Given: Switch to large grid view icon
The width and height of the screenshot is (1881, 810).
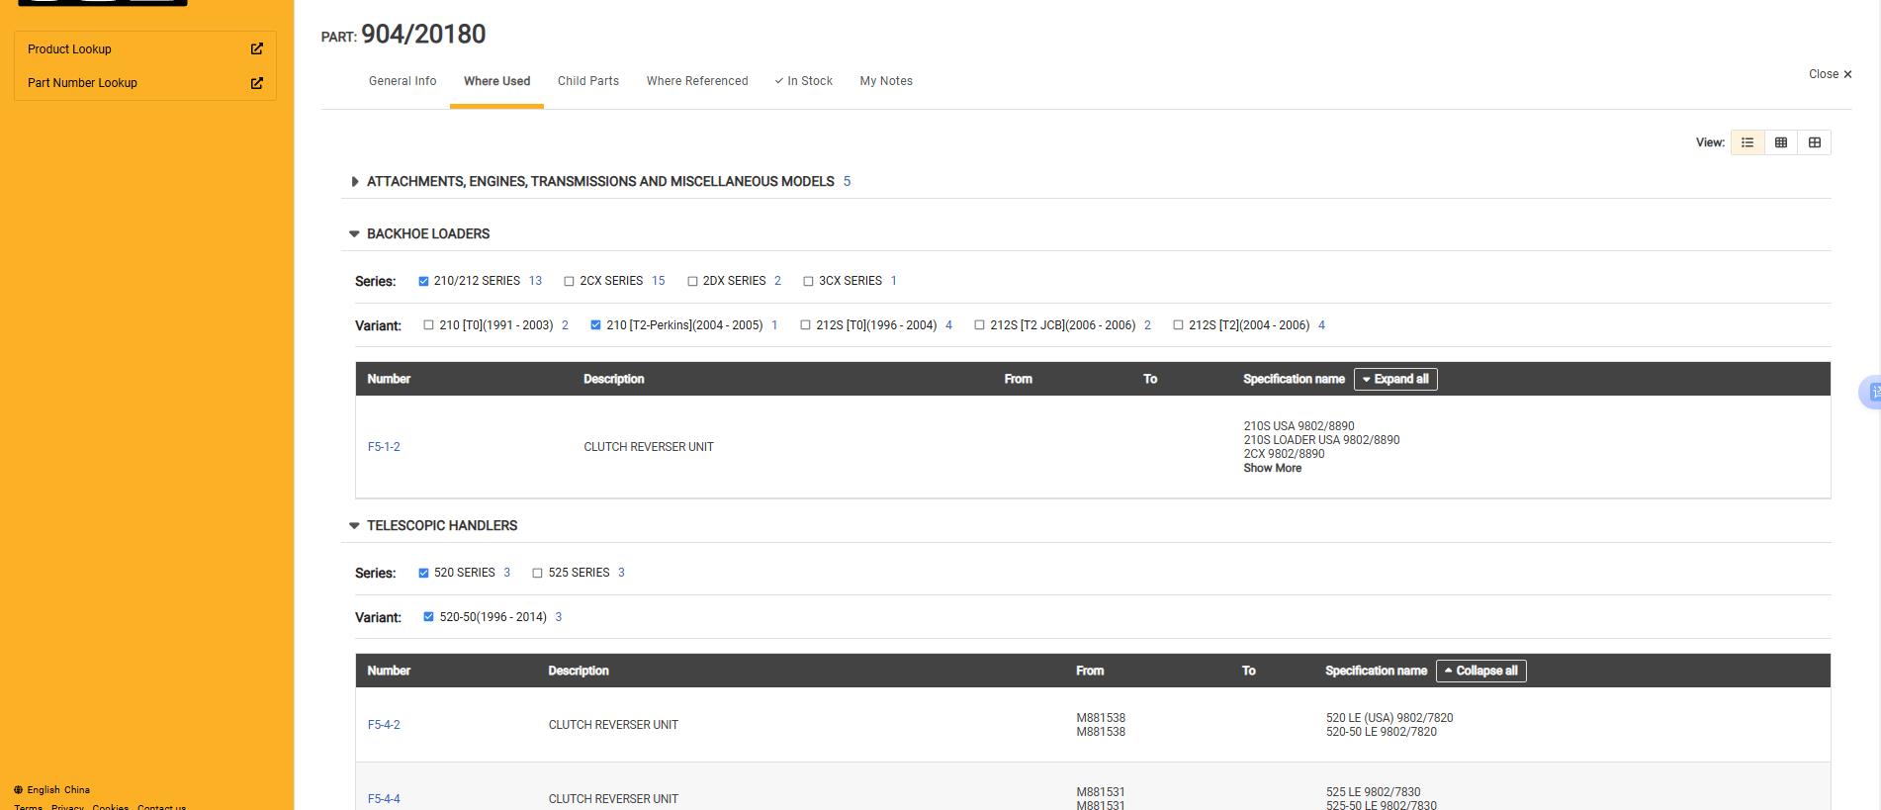Looking at the screenshot, I should (x=1815, y=142).
